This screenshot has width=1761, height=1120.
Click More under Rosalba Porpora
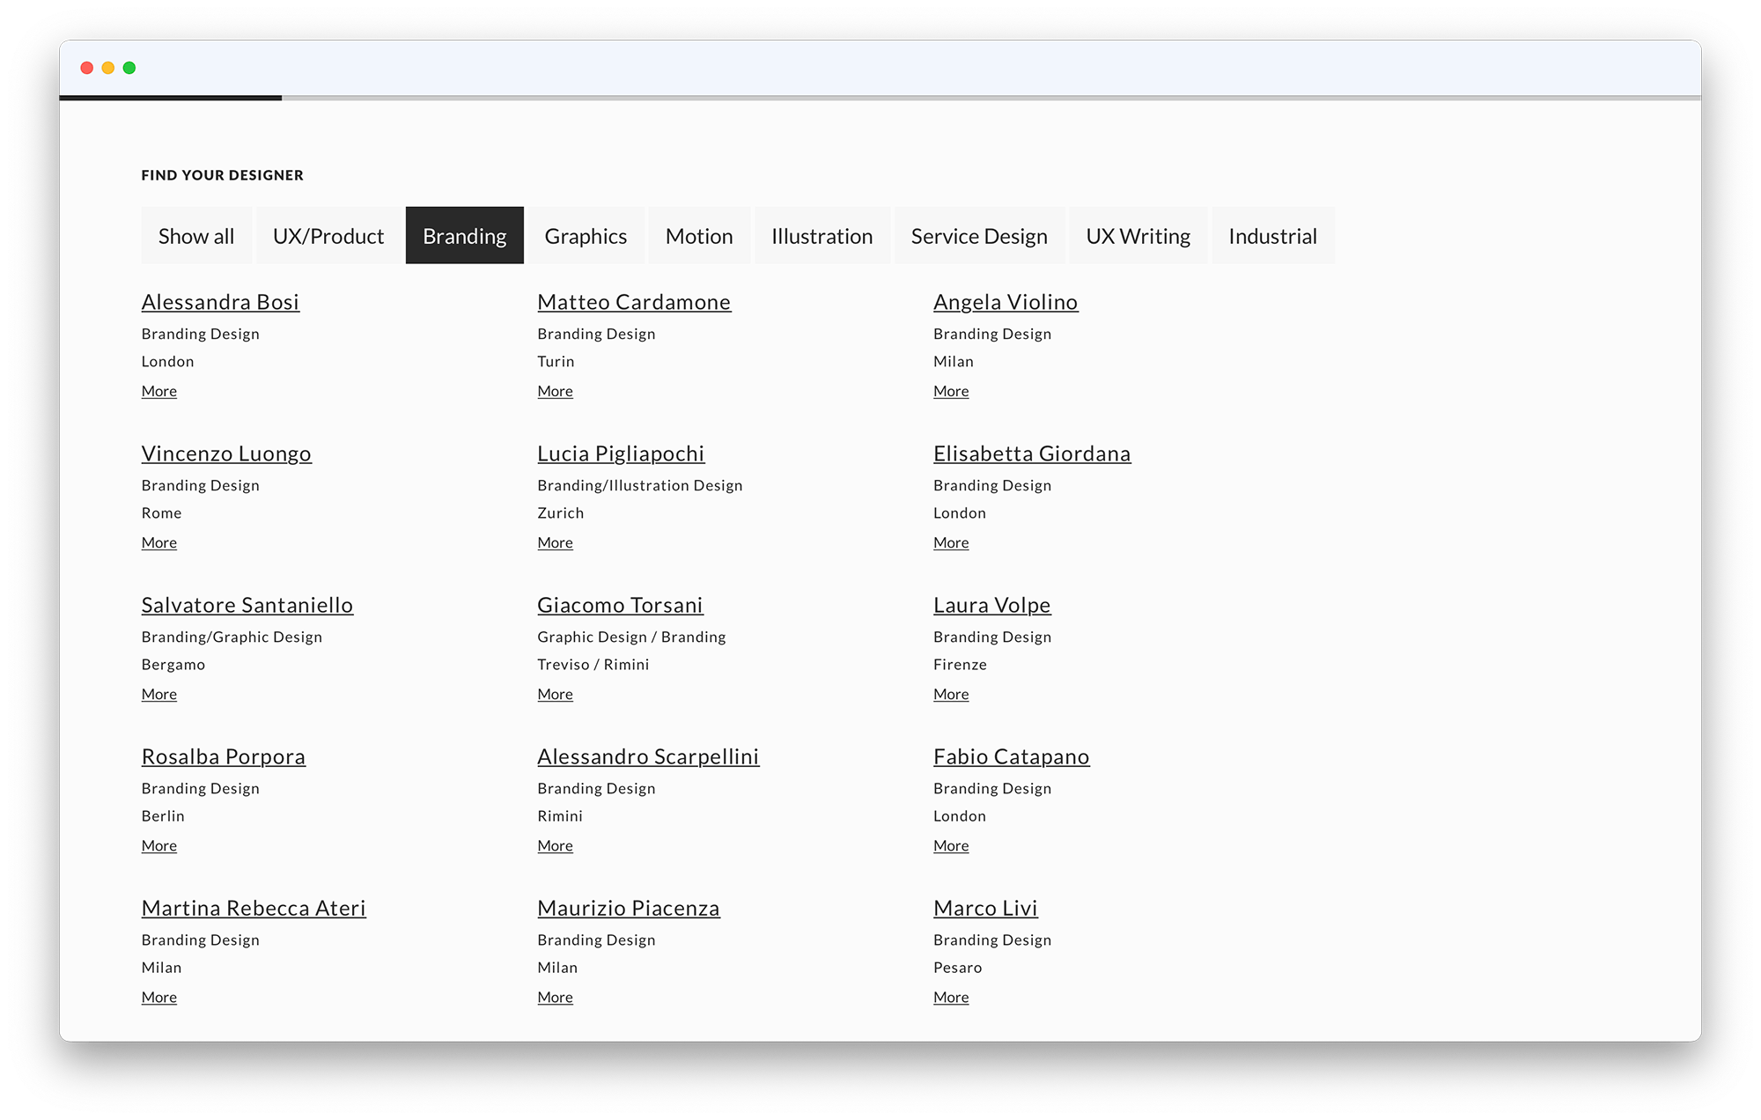pyautogui.click(x=159, y=845)
